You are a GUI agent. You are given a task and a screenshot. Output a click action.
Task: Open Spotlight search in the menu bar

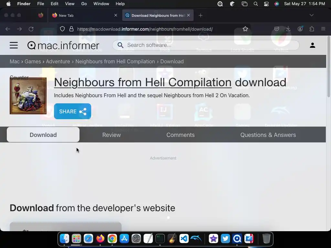(256, 4)
